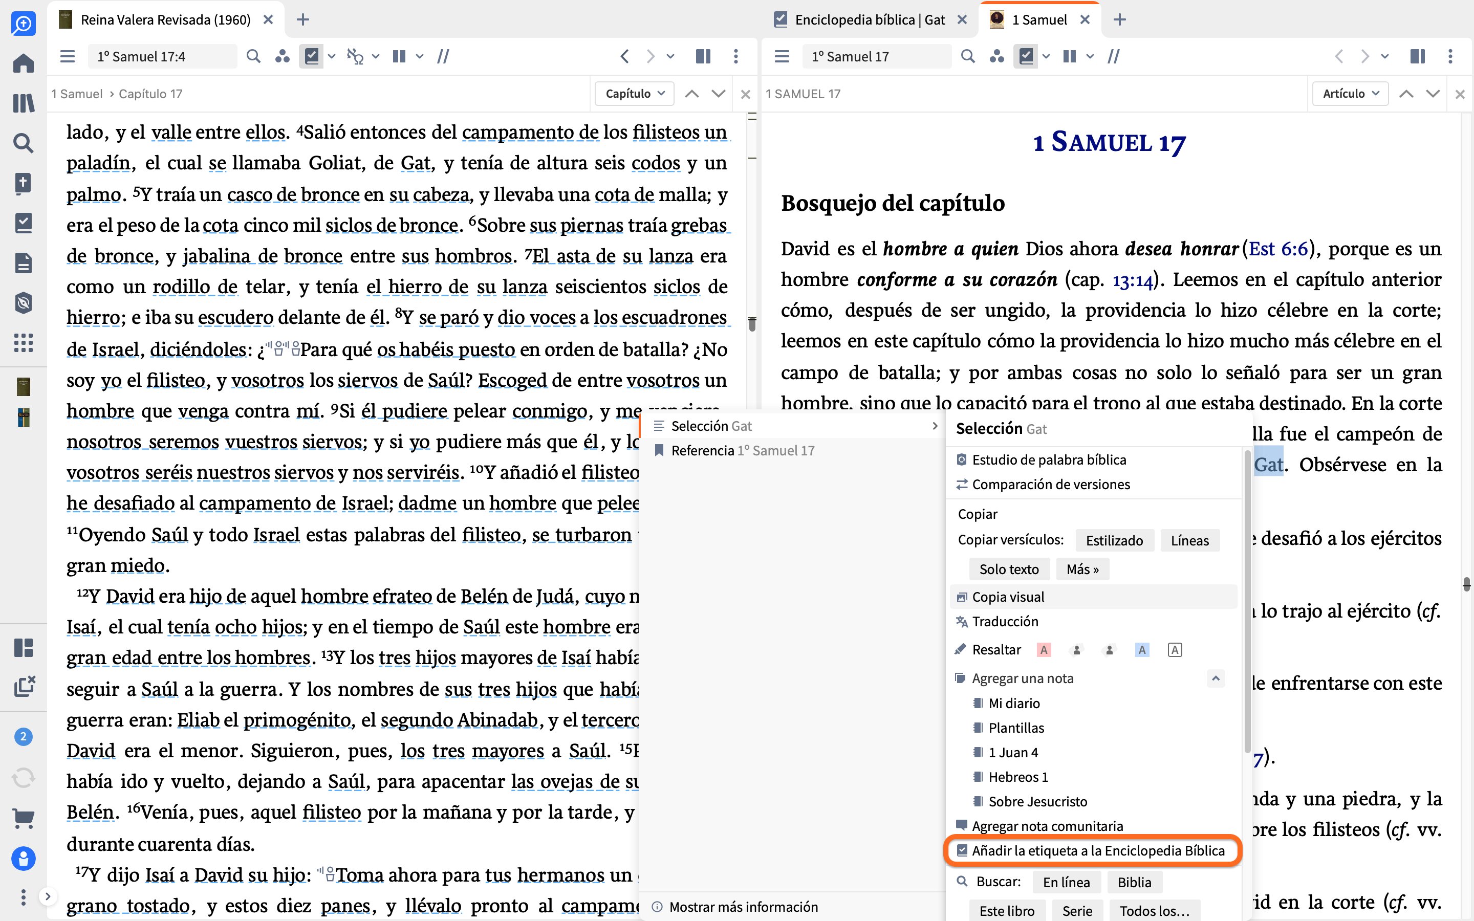
Task: Expand the sidebar with the arrow button
Action: pos(48,896)
